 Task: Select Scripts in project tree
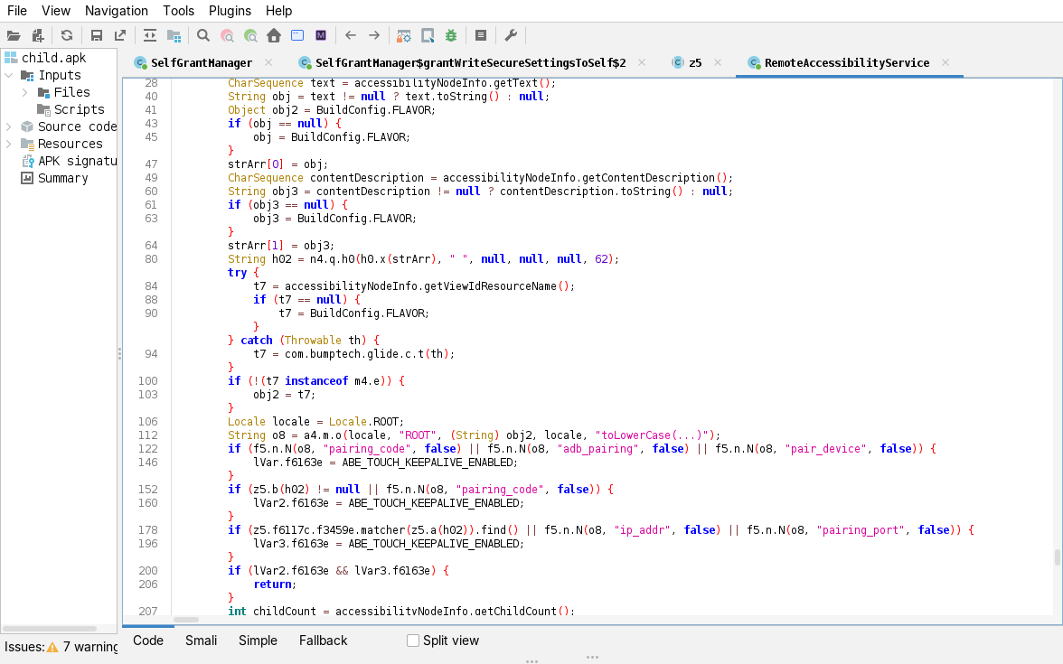click(x=80, y=110)
